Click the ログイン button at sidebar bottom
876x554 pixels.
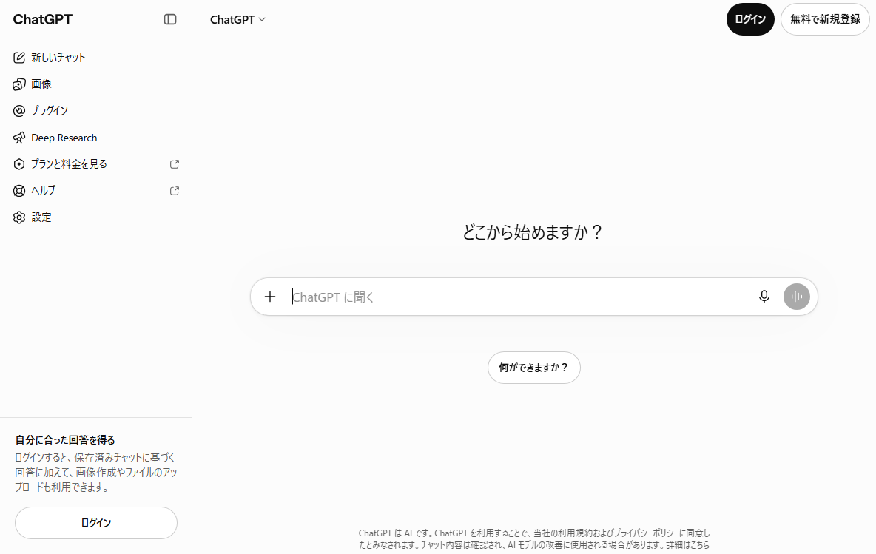coord(96,523)
